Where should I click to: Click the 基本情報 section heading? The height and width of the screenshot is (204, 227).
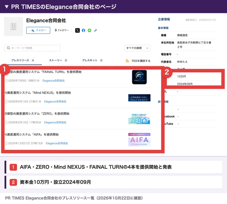coord(163,28)
